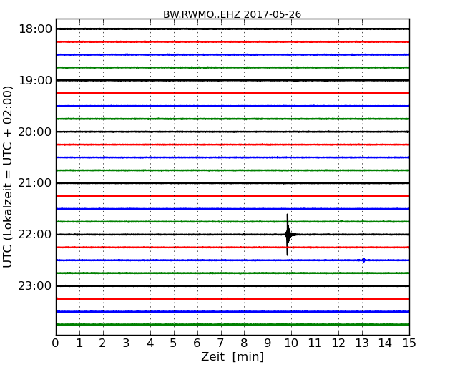Screen dimensions: 465x372
Task: Click the x-axis tick label 10
Action: click(x=291, y=343)
